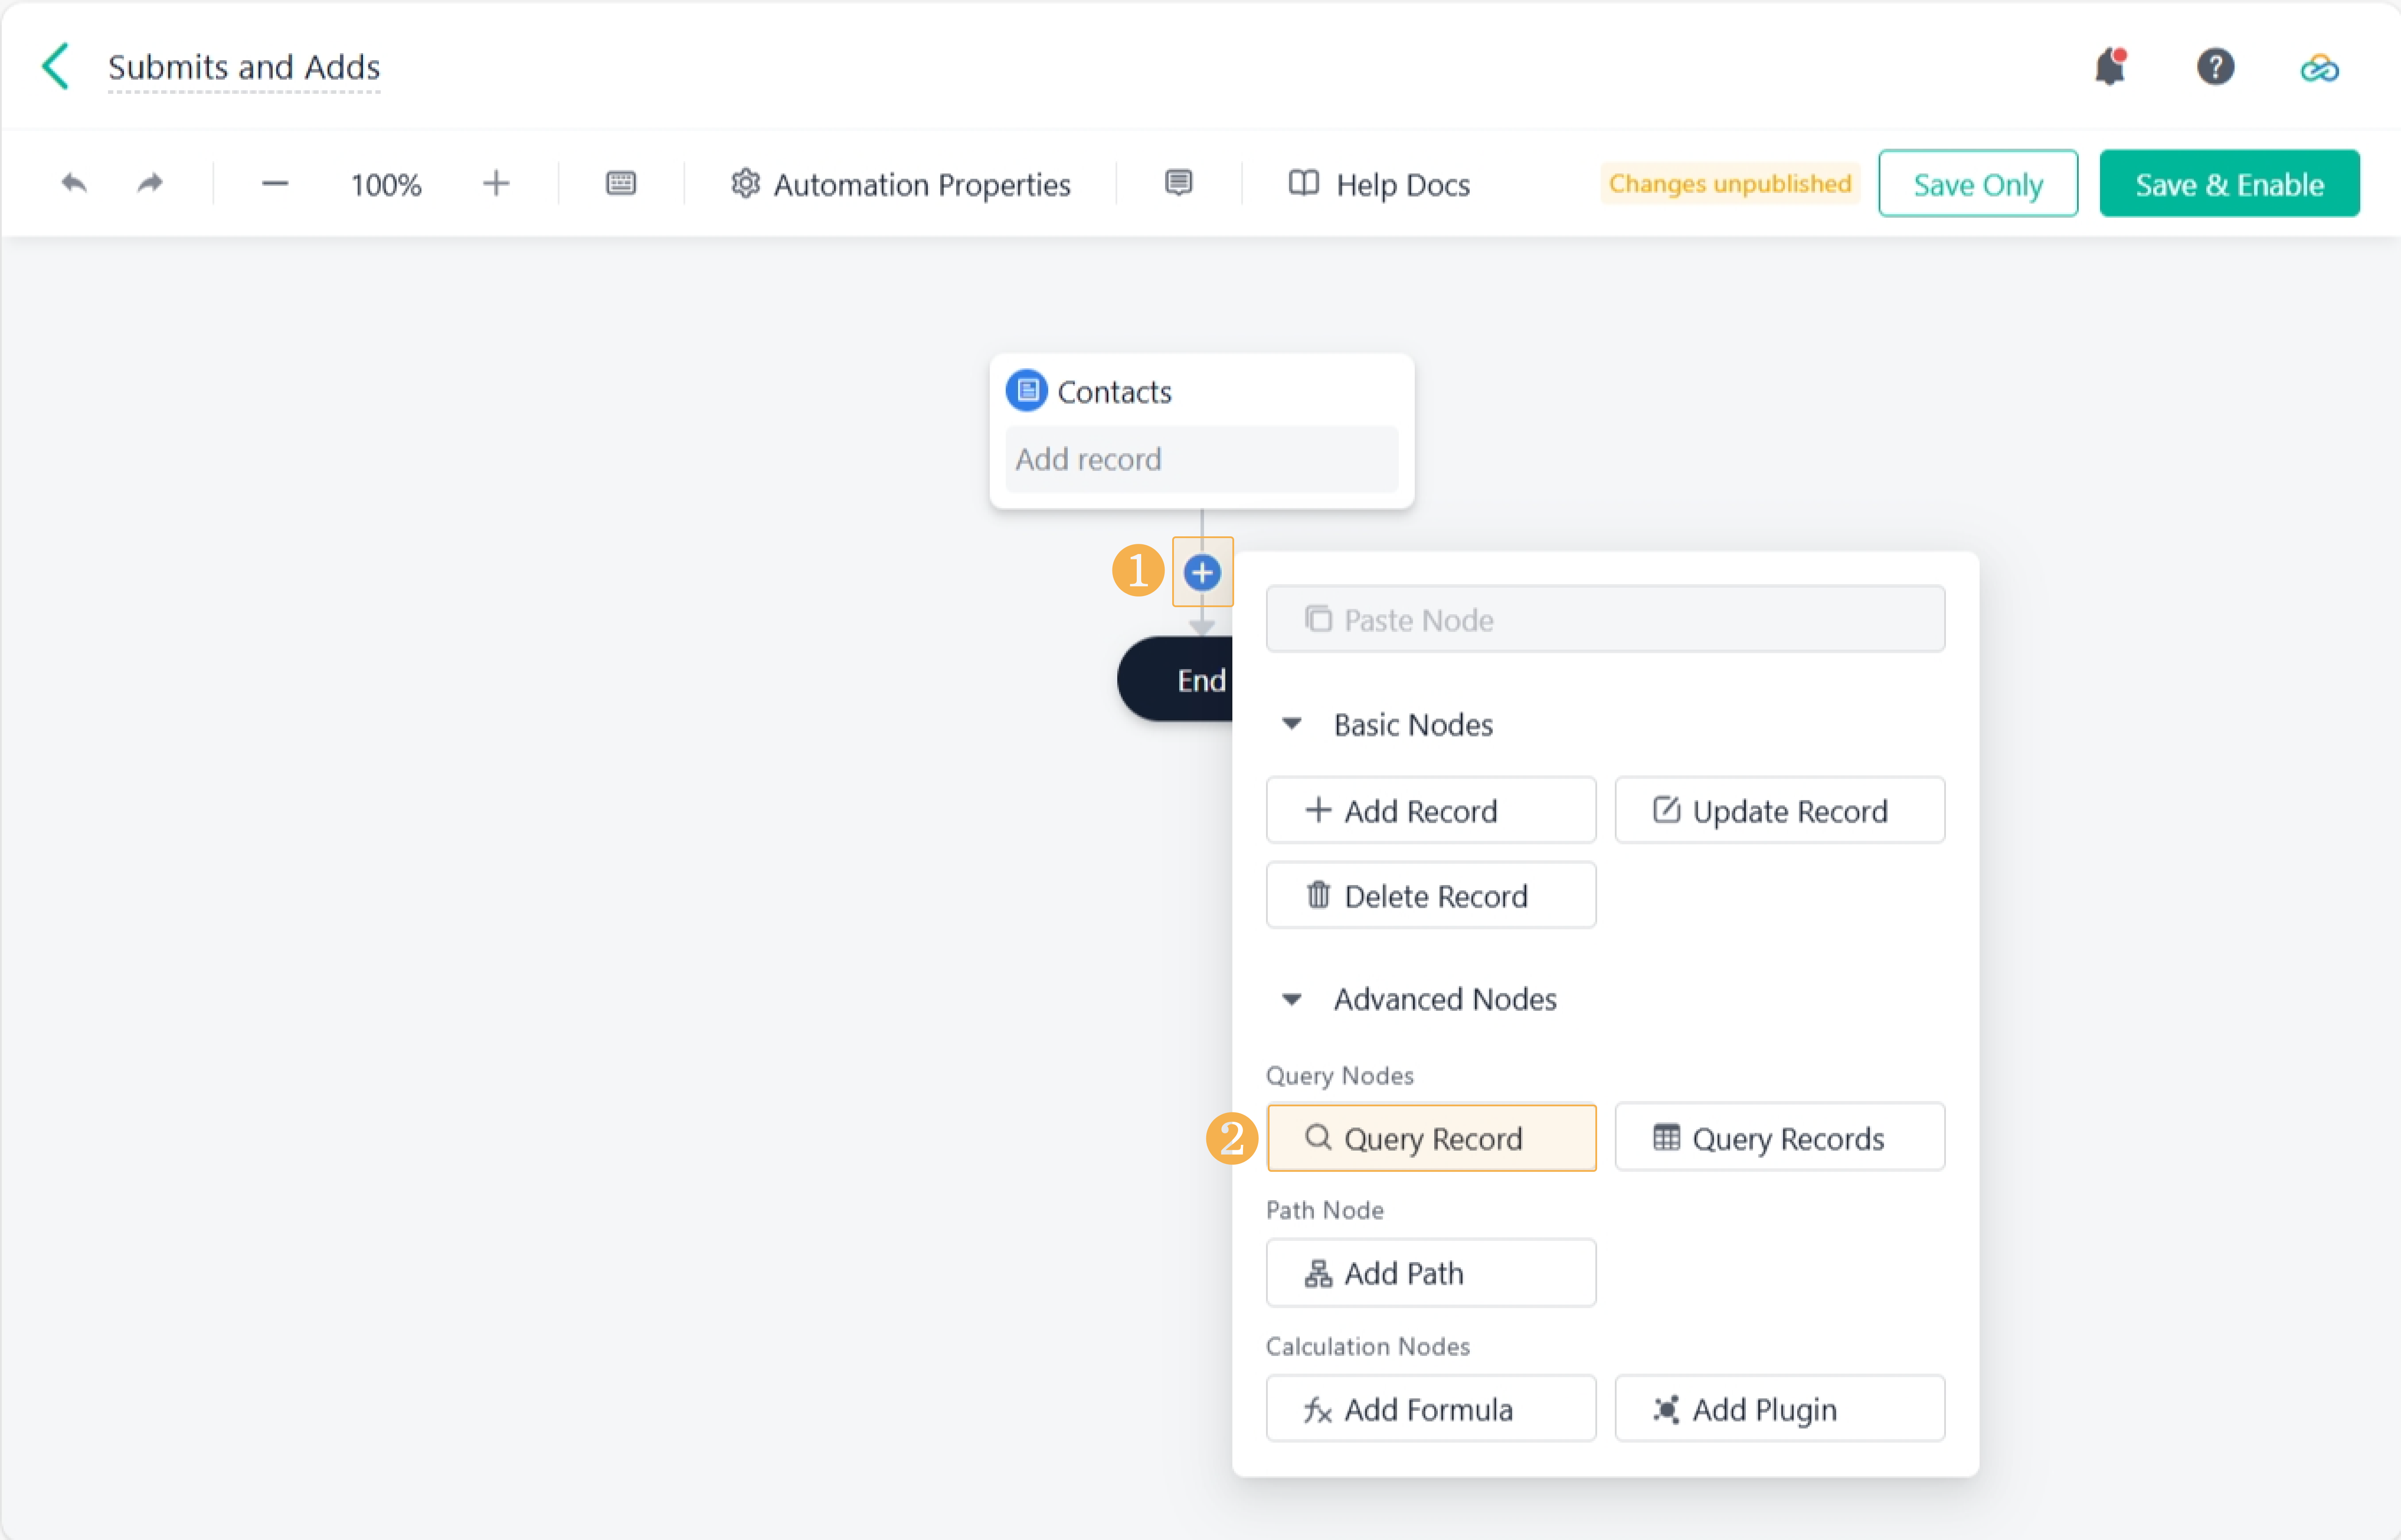
Task: Open the help question mark icon
Action: 2215,67
